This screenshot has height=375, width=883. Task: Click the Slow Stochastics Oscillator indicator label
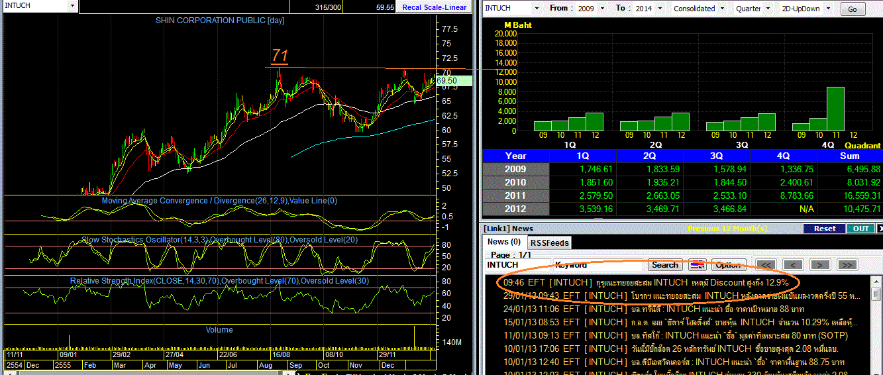click(220, 240)
